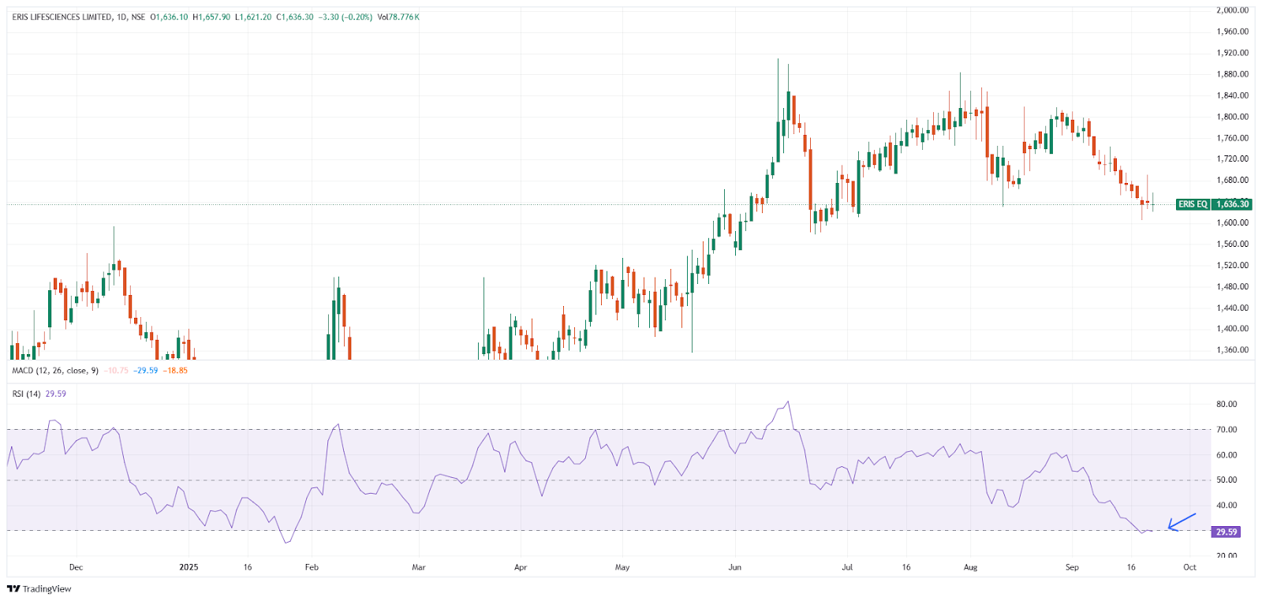Click the 1,760.00 price axis label
The image size is (1262, 601).
(x=1233, y=138)
